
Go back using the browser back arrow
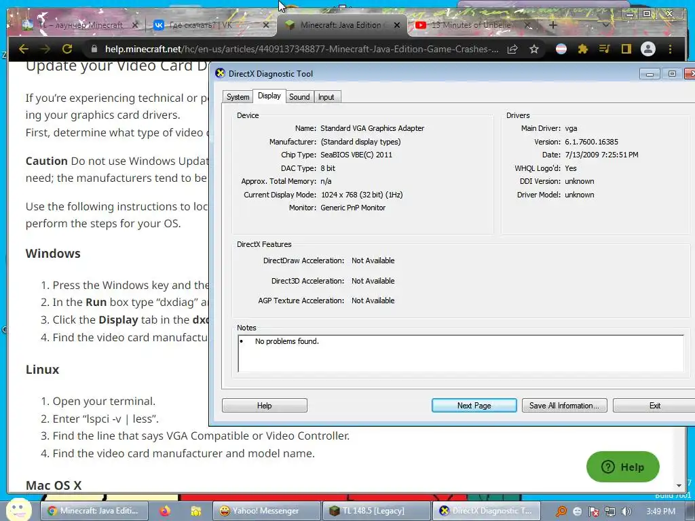tap(24, 49)
